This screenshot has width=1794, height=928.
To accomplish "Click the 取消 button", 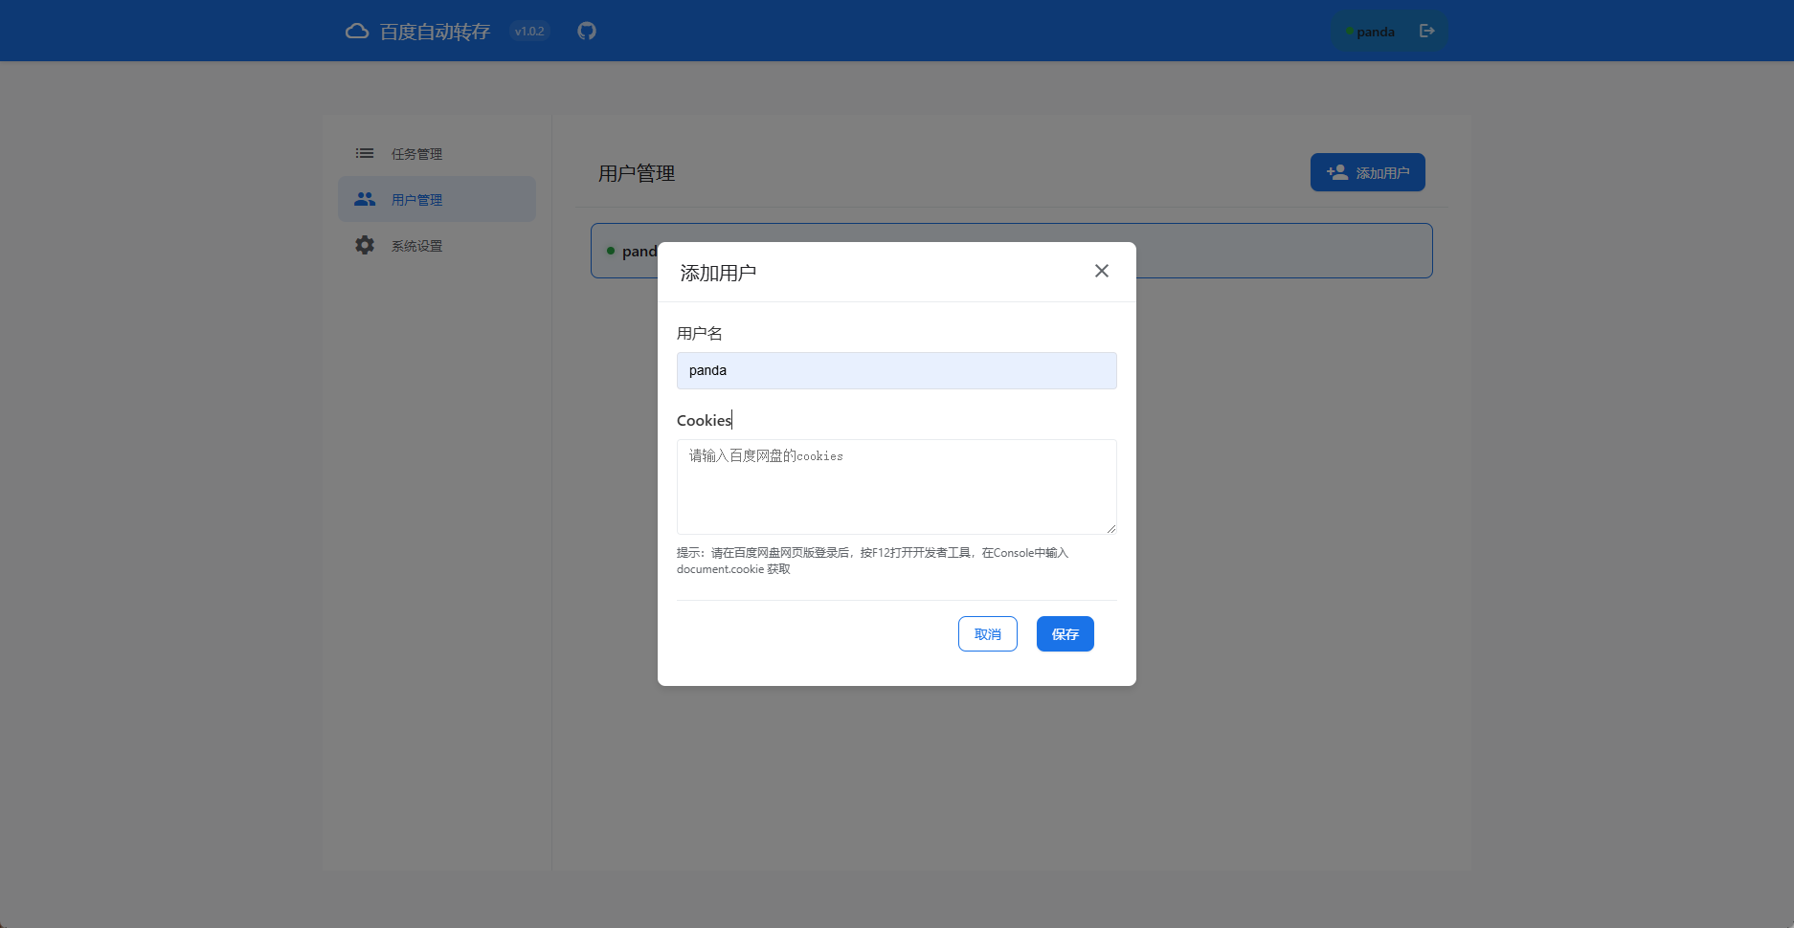I will tap(987, 634).
